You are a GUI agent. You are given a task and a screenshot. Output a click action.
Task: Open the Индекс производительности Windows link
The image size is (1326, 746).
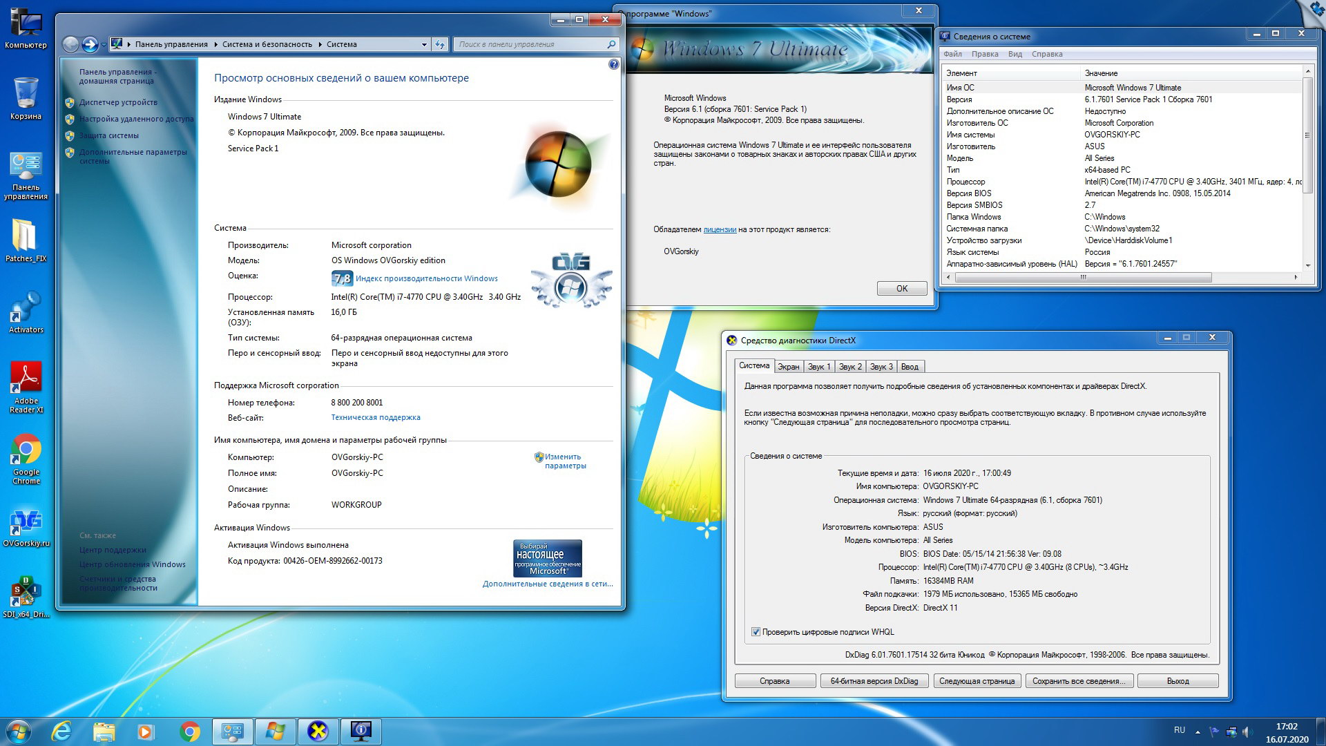coord(426,278)
